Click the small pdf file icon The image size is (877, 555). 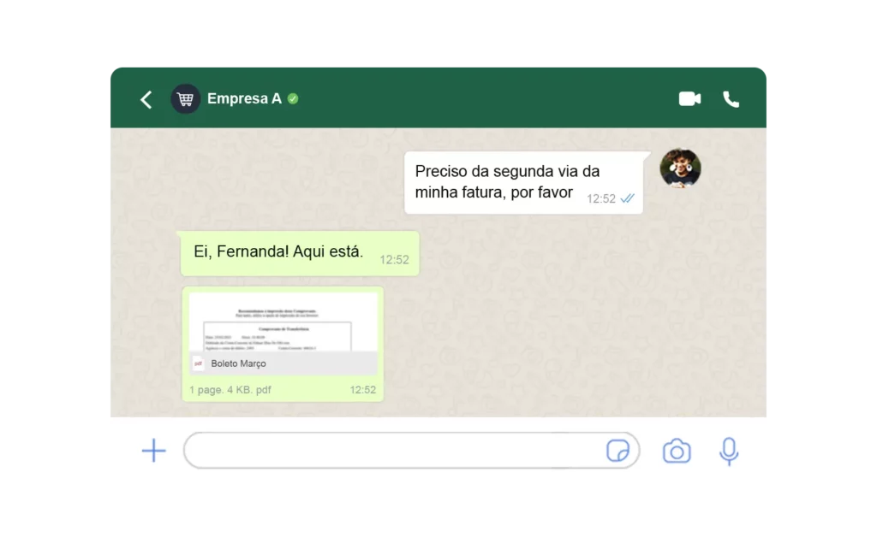[x=198, y=363]
